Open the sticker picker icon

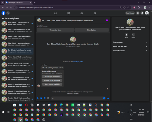click(45, 98)
